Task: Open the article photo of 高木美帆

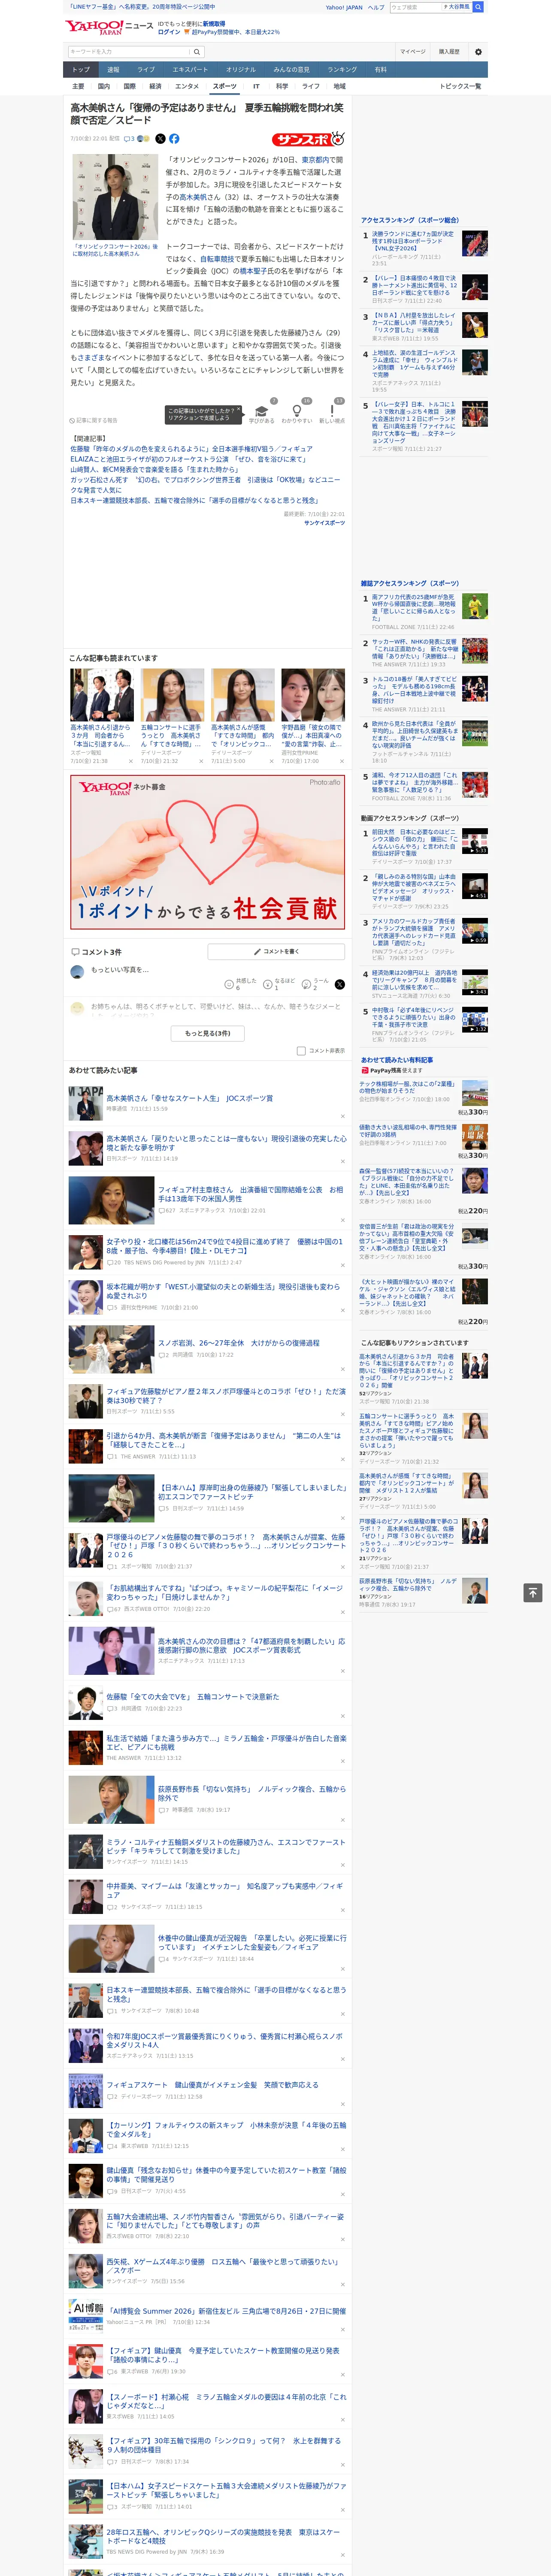Action: point(114,198)
